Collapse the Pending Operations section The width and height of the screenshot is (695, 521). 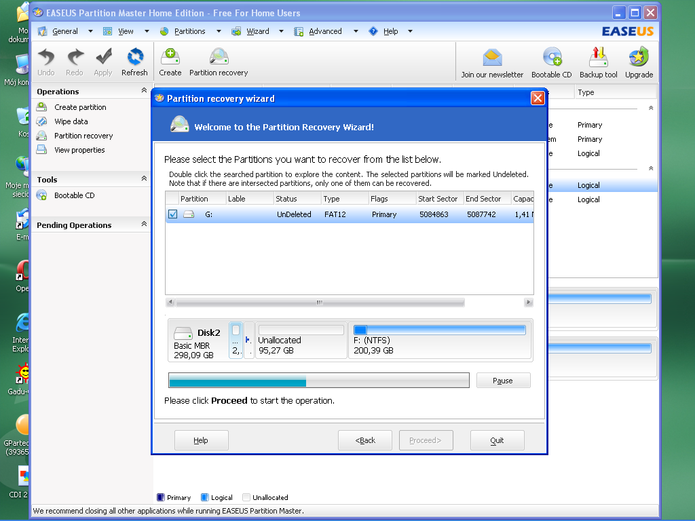point(144,224)
